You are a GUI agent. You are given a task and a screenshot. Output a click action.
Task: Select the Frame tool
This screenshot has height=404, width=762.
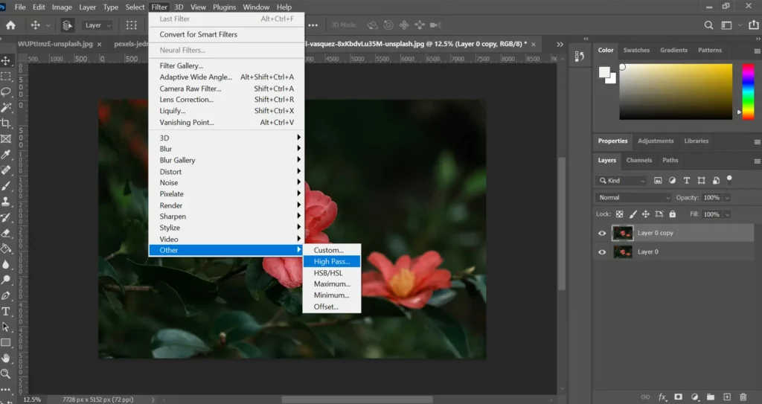(x=6, y=139)
